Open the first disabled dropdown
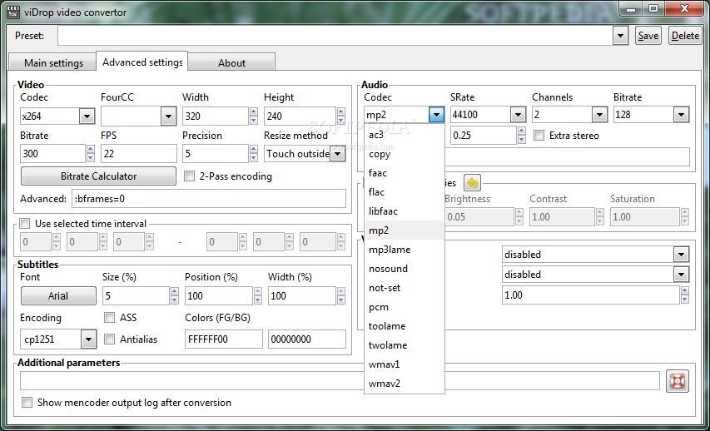The image size is (710, 431). (x=681, y=255)
